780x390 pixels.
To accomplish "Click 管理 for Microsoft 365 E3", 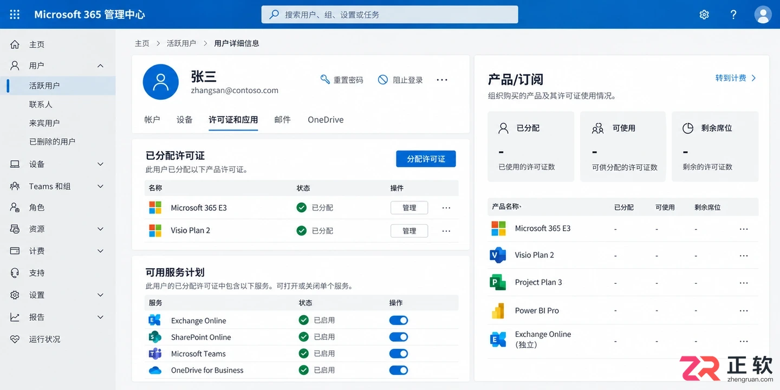I will tap(409, 208).
